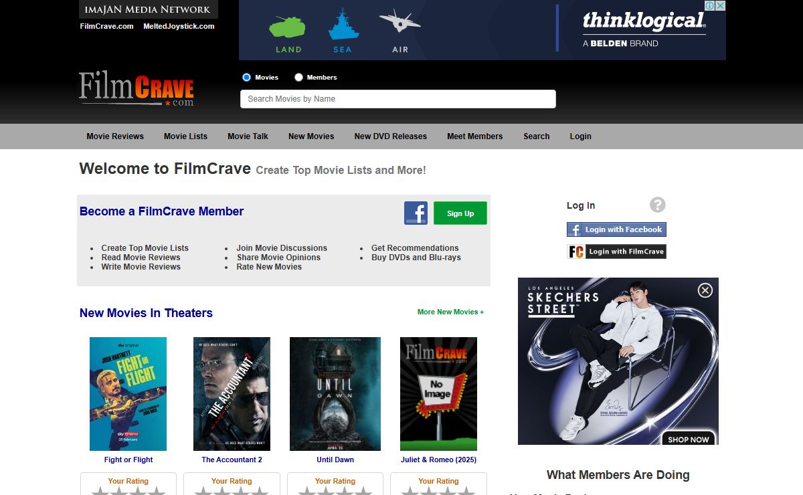Select the Members search radio button

pyautogui.click(x=298, y=78)
